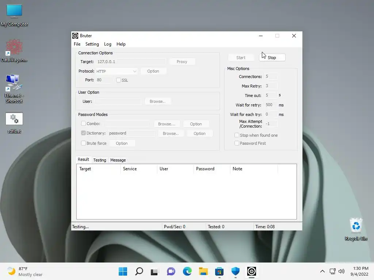This screenshot has width=374, height=280.
Task: Select the DataWagon desktop shortcut
Action: (x=14, y=50)
